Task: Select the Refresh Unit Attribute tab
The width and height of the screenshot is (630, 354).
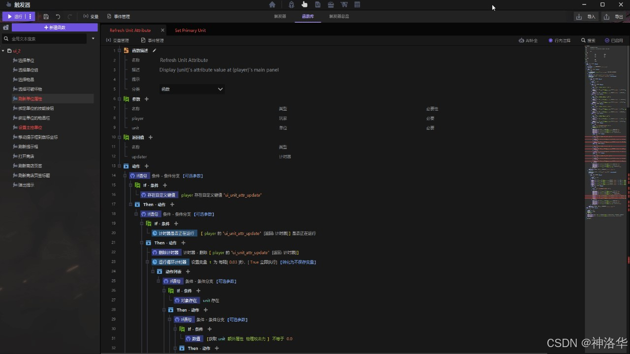Action: coord(130,30)
